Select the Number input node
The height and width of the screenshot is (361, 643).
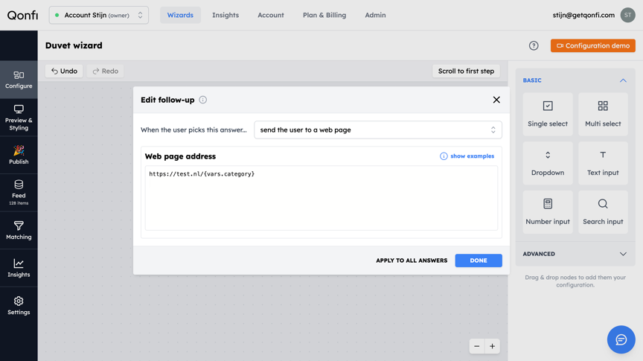coord(548,212)
